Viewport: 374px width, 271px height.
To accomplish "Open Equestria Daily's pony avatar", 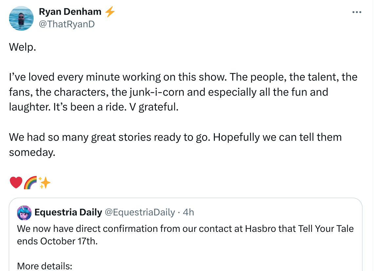I will pos(24,213).
